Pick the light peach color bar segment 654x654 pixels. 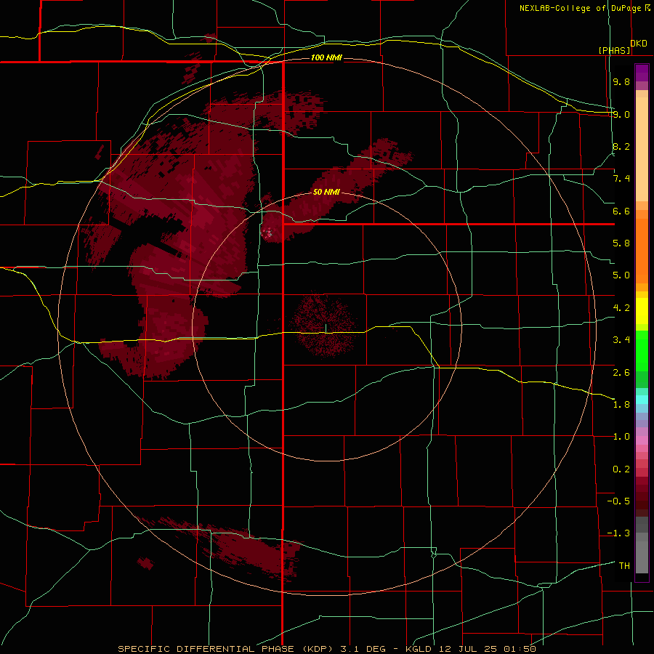pyautogui.click(x=642, y=149)
